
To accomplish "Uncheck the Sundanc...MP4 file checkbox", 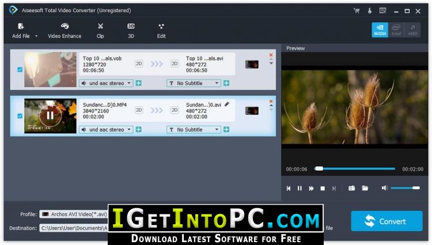I will pos(20,116).
